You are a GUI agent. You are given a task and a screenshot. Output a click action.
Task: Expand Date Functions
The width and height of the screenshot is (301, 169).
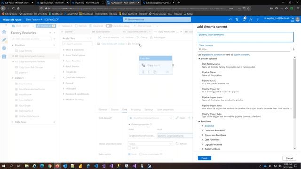202,140
